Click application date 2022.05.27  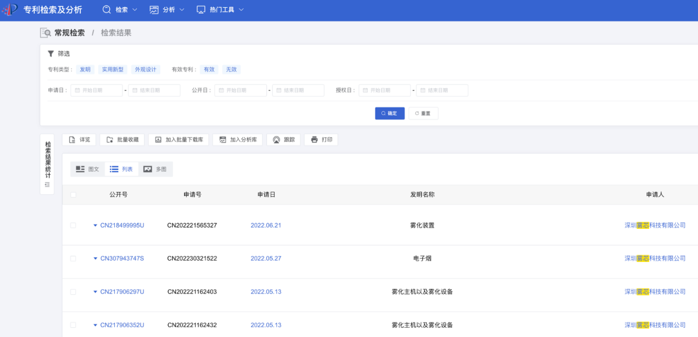pyautogui.click(x=266, y=259)
